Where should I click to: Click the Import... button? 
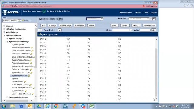point(125,25)
